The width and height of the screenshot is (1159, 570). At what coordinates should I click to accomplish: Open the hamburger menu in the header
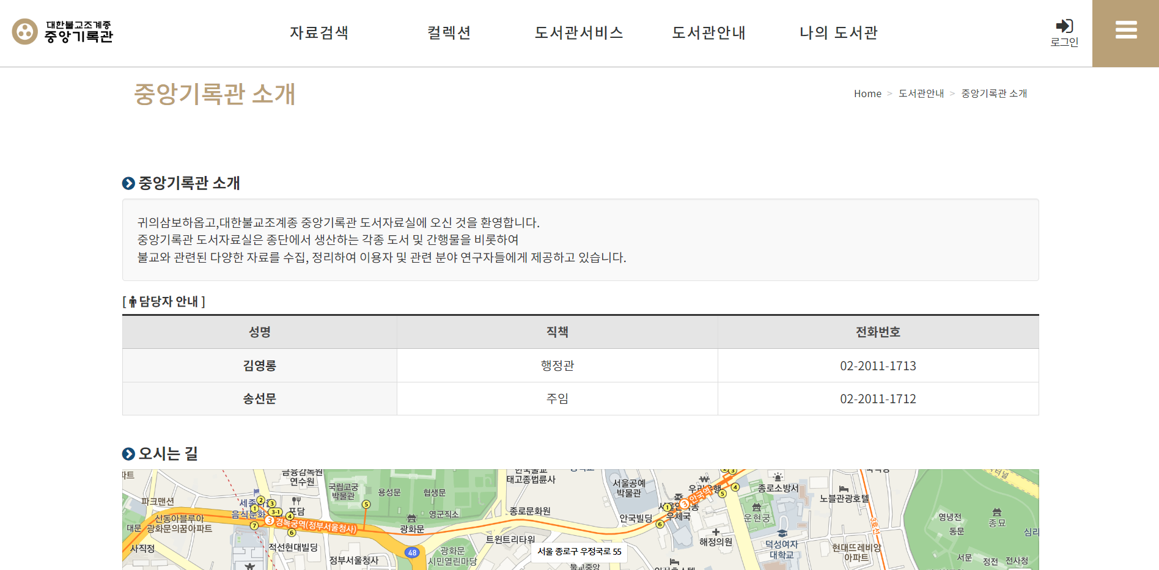pyautogui.click(x=1125, y=30)
